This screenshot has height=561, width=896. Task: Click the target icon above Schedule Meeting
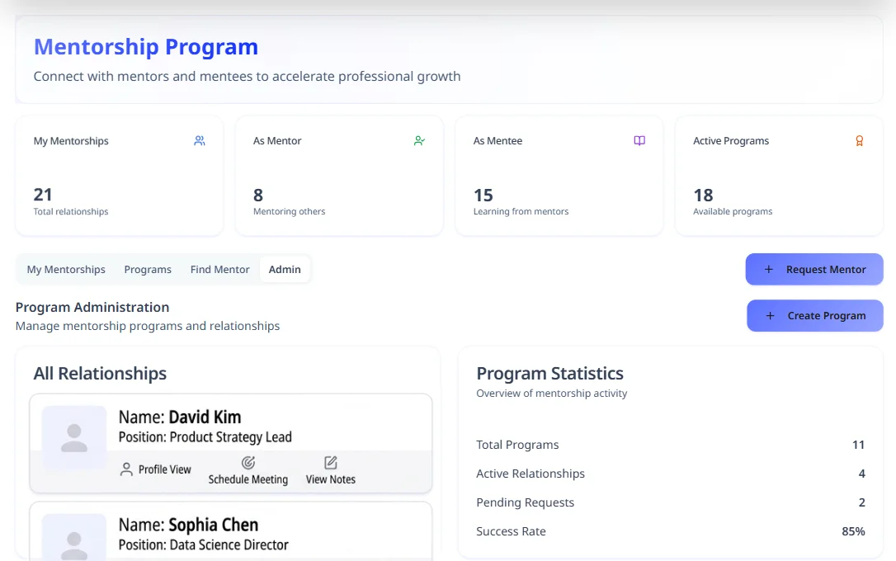[248, 463]
